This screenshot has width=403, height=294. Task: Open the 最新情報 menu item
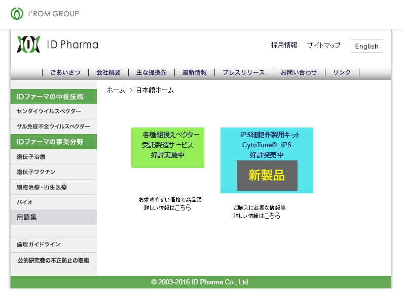(x=195, y=72)
